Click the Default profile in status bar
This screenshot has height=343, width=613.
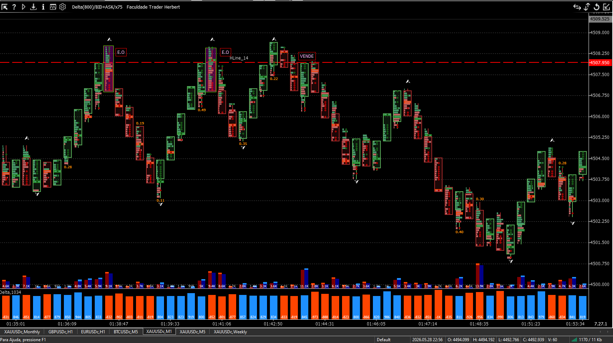[x=384, y=340]
